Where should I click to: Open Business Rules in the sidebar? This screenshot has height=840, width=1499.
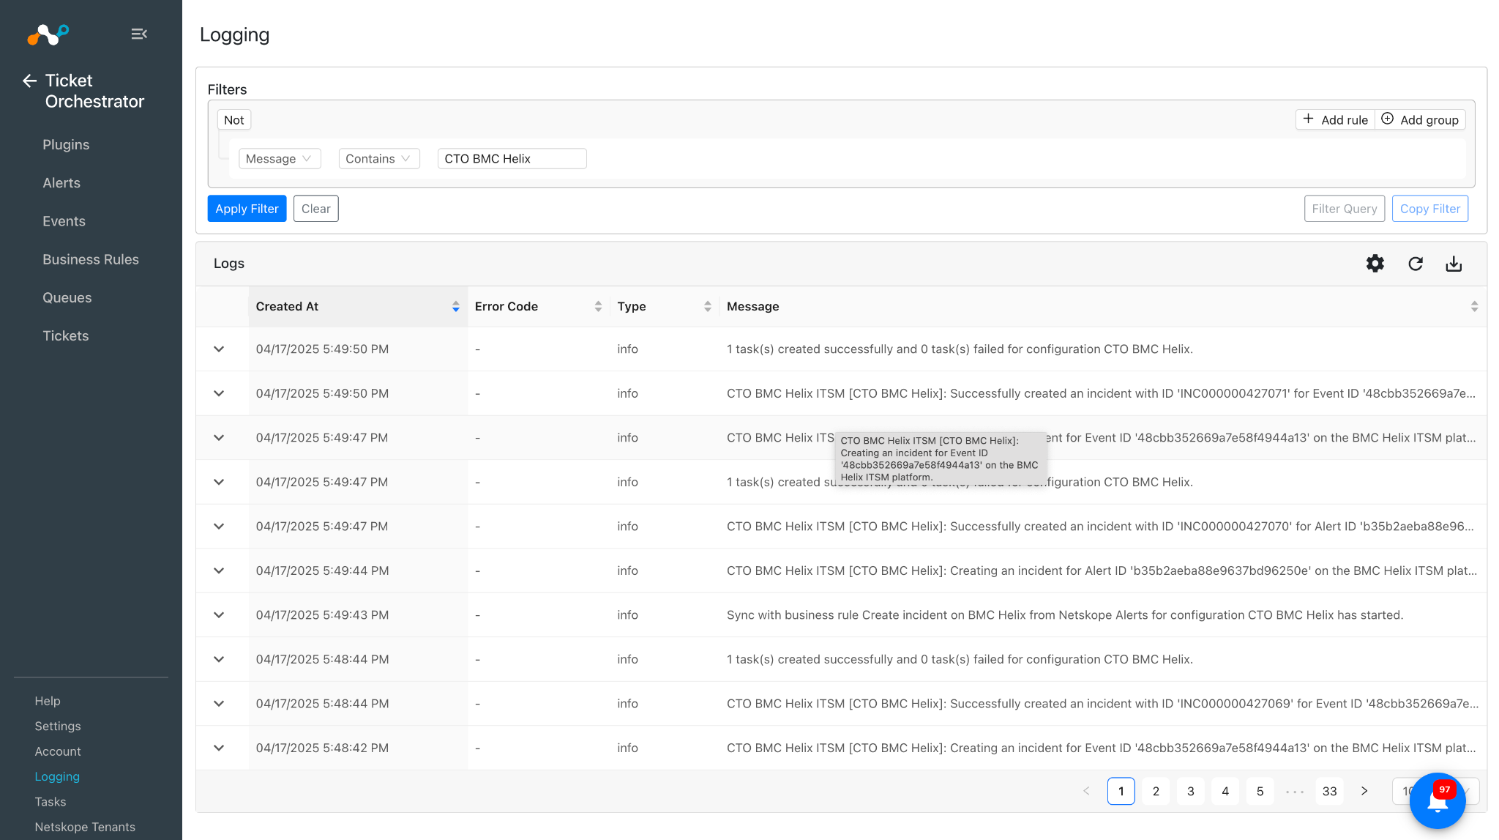tap(91, 259)
